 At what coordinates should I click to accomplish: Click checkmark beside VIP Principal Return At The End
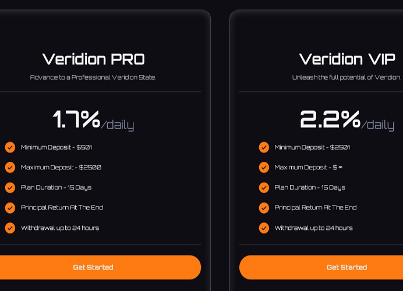(264, 208)
